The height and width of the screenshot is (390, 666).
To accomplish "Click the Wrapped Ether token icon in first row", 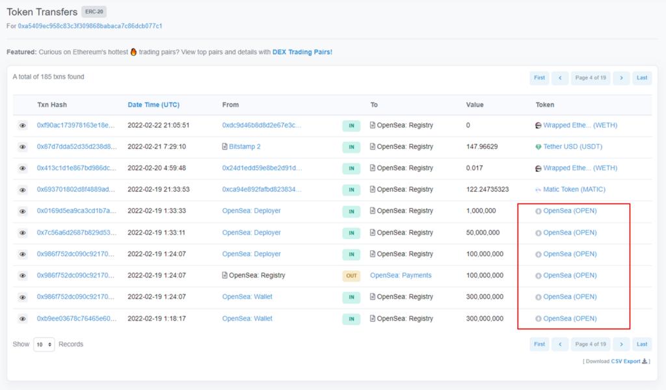I will coord(538,125).
